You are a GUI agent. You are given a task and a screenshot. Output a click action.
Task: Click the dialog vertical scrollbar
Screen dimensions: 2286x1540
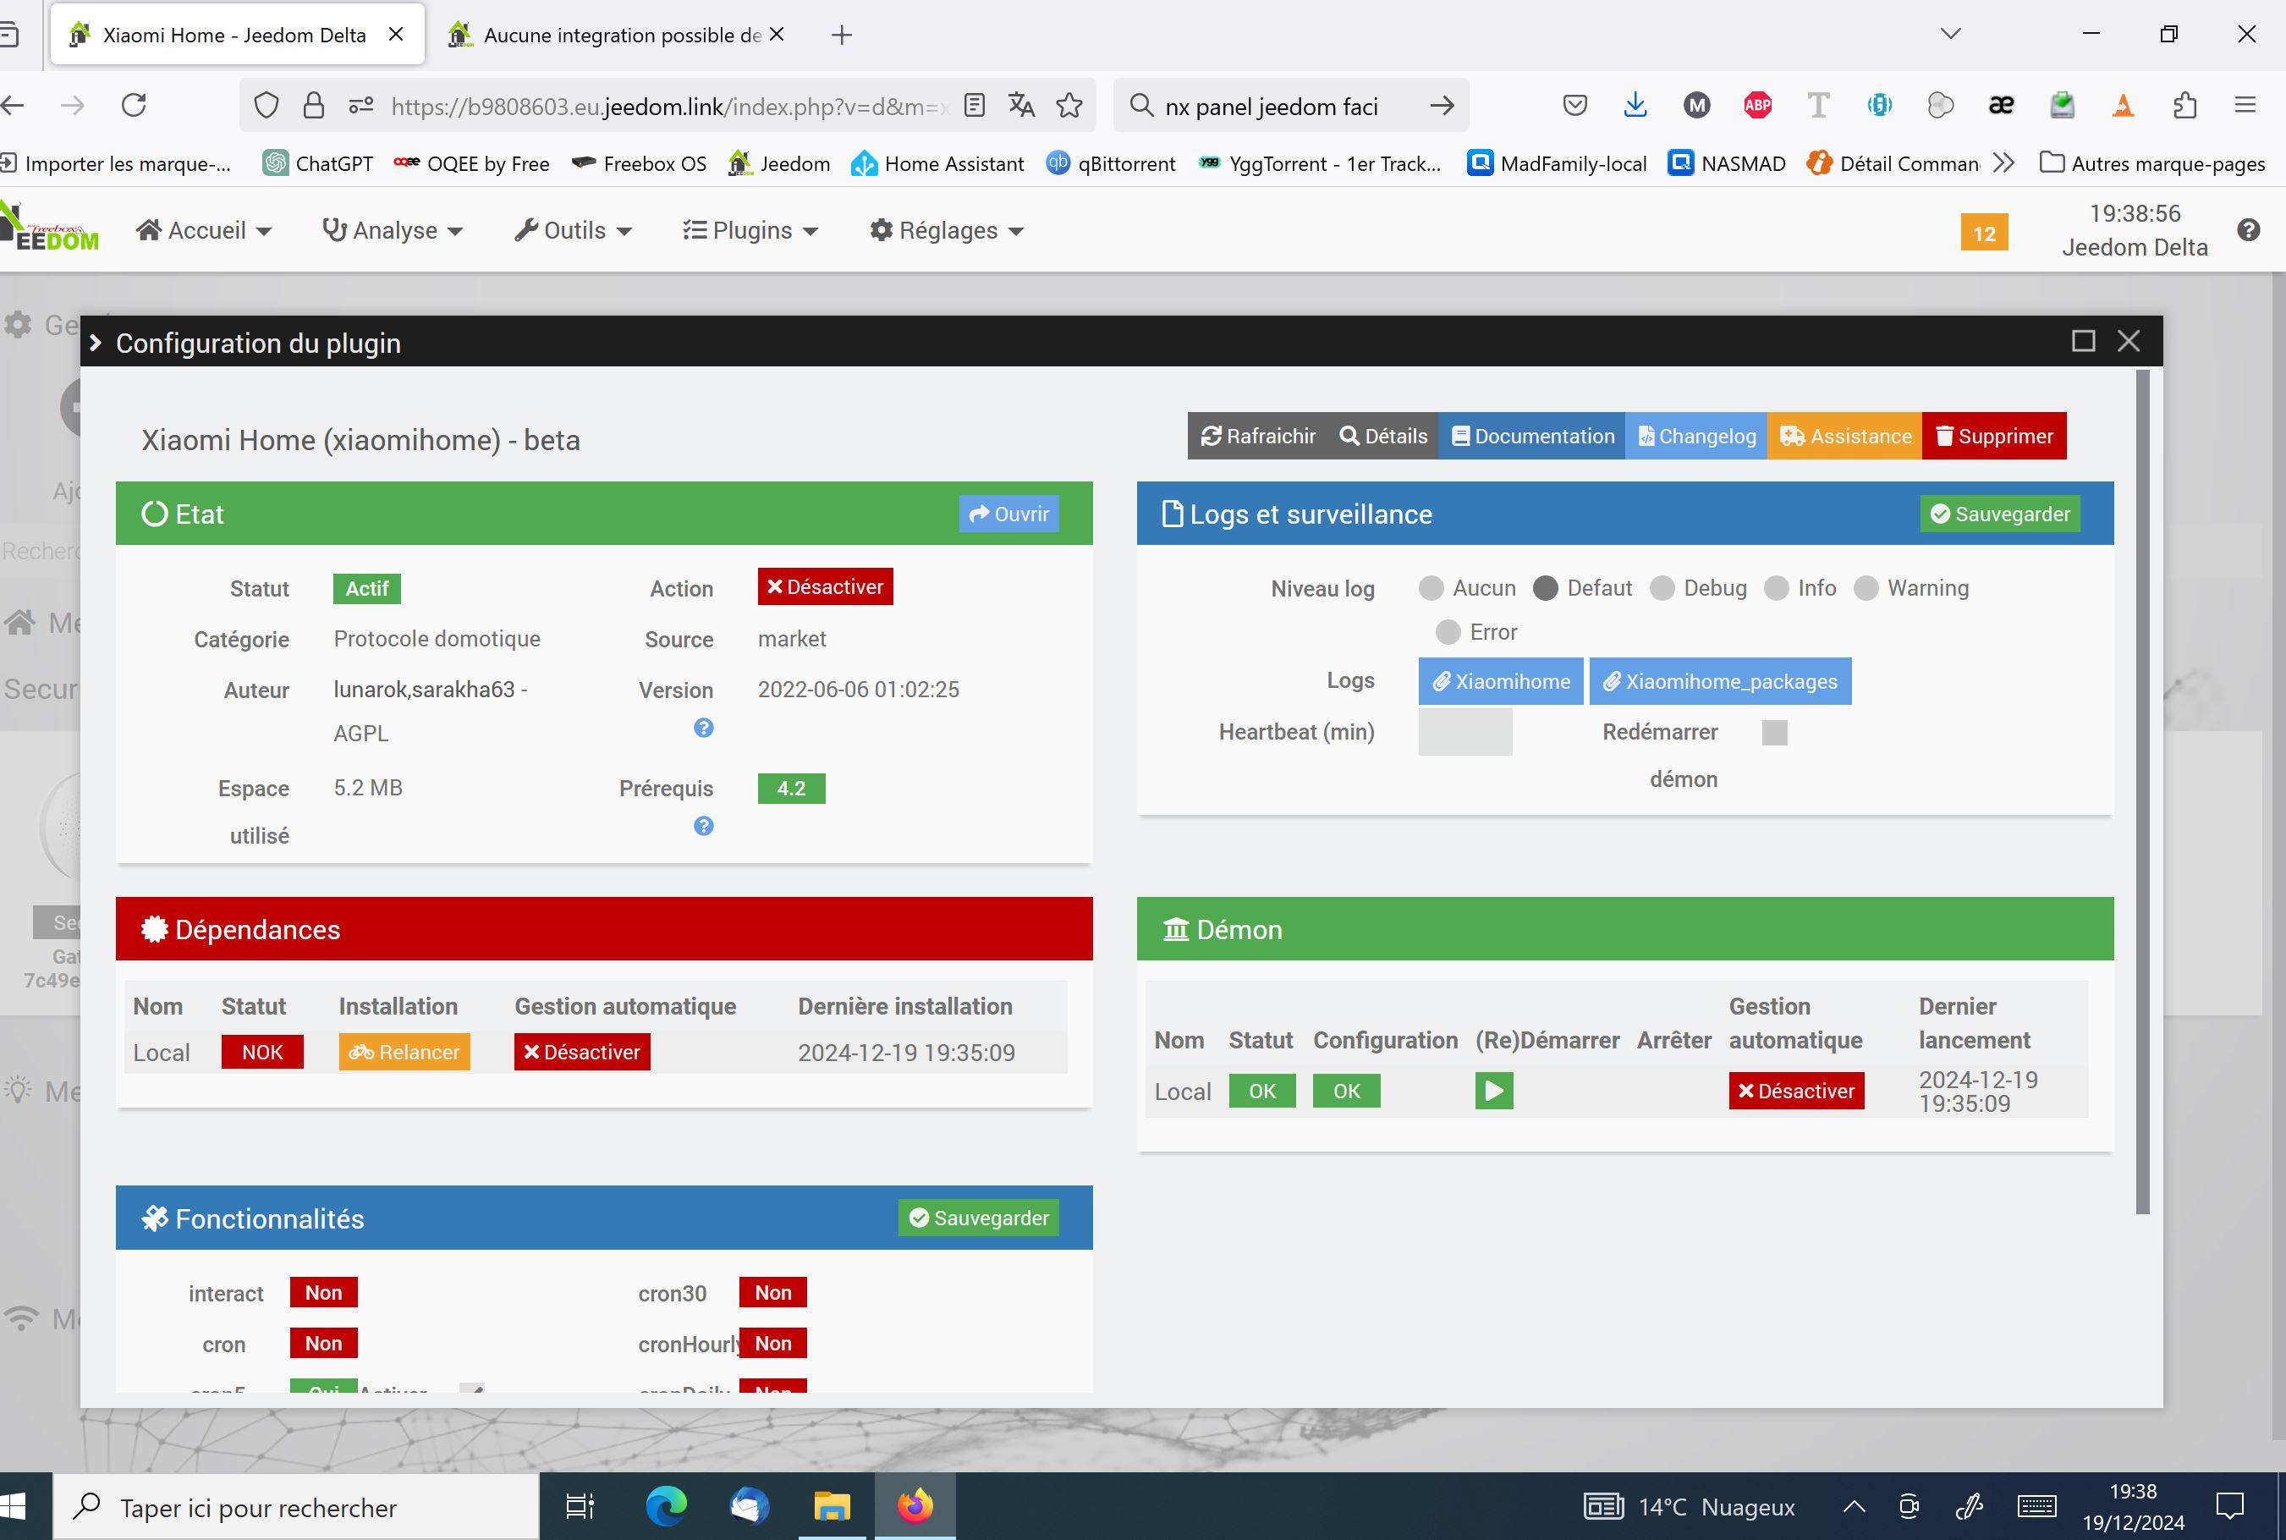click(2143, 792)
